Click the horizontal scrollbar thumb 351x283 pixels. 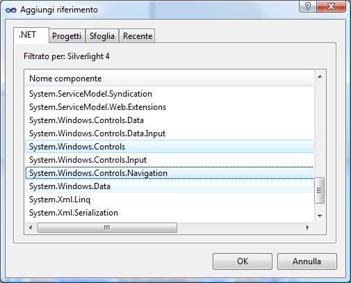[107, 227]
